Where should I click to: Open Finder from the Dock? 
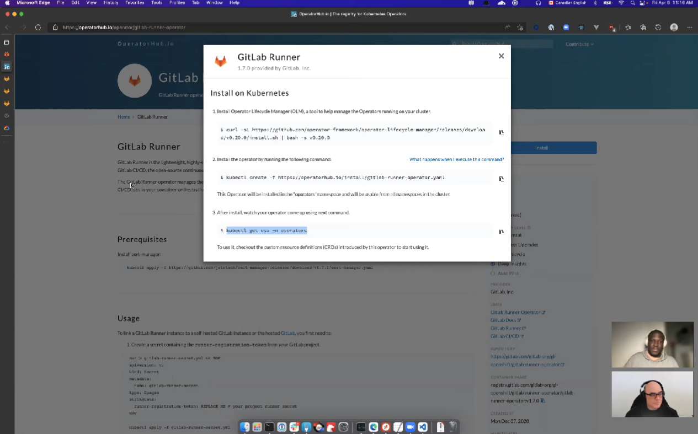[244, 427]
